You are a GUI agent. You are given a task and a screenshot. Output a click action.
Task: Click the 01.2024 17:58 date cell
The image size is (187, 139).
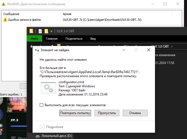[x=165, y=63]
